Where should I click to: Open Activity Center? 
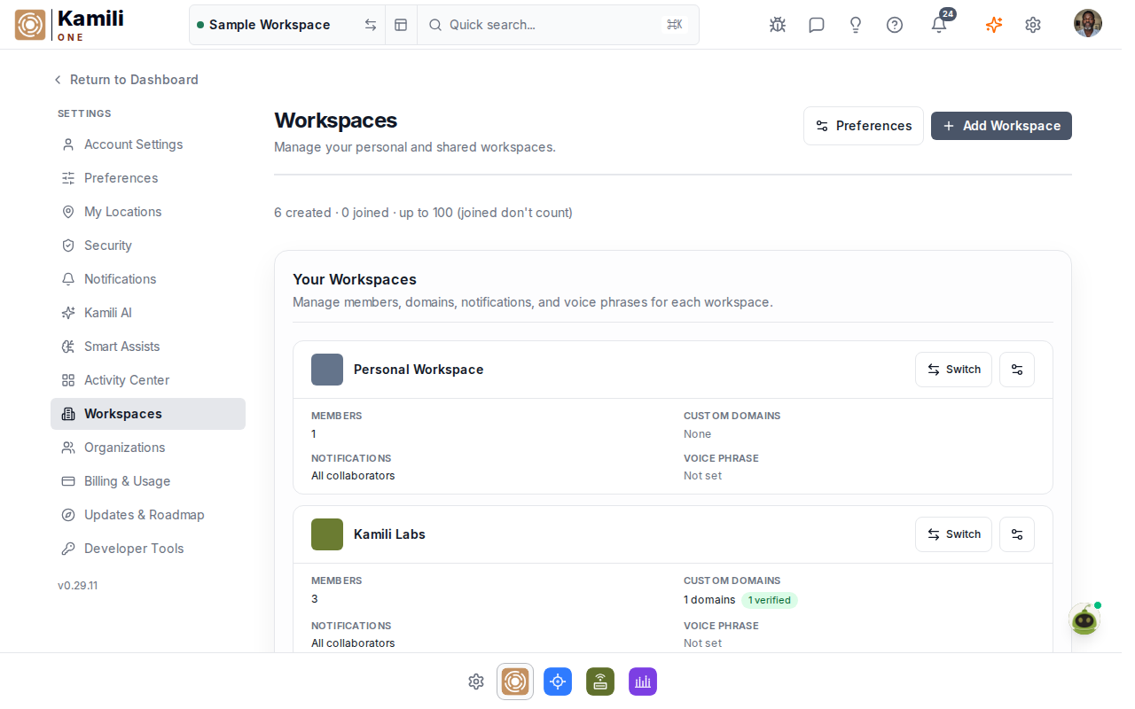tap(148, 380)
